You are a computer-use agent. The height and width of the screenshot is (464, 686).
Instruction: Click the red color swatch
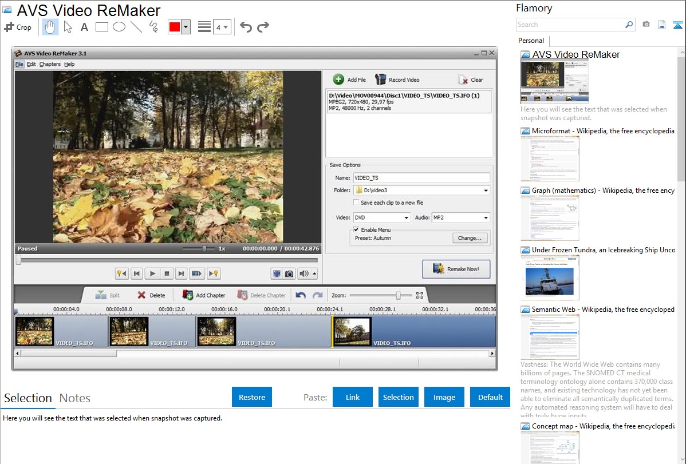(x=174, y=27)
